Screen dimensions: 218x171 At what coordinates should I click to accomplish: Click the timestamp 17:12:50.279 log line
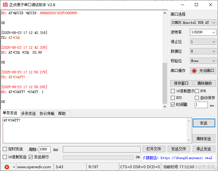[24, 72]
